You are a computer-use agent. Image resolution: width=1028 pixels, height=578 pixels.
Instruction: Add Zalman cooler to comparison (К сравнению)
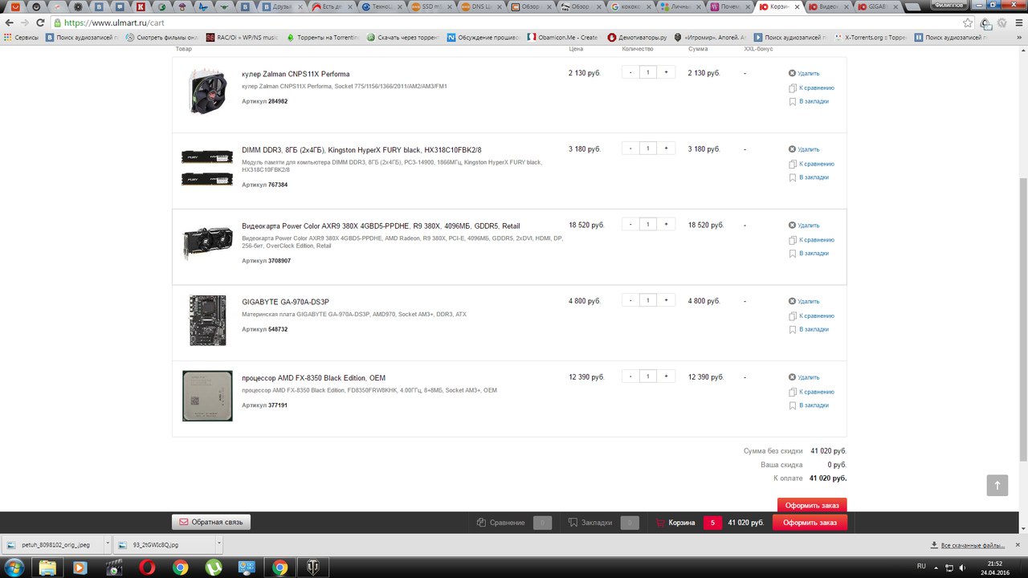coord(811,88)
